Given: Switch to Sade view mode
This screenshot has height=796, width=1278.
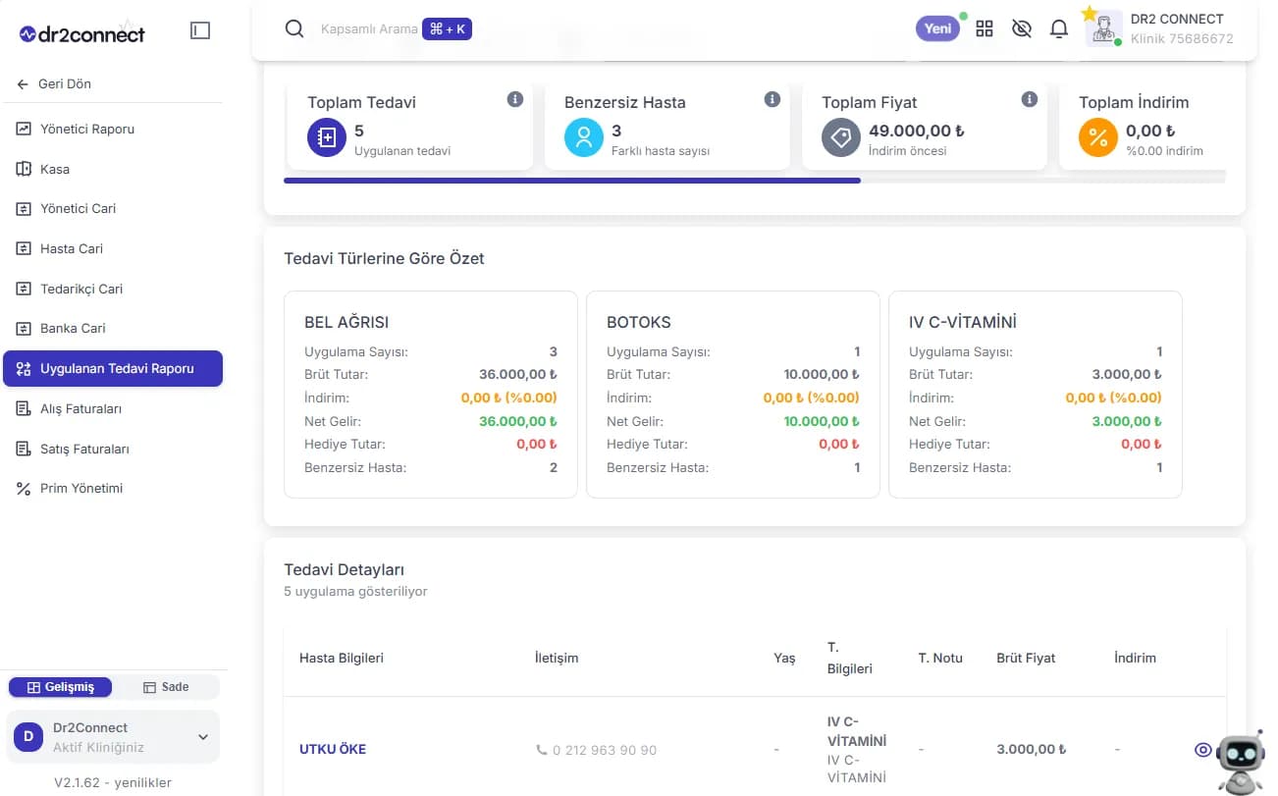Looking at the screenshot, I should point(166,687).
